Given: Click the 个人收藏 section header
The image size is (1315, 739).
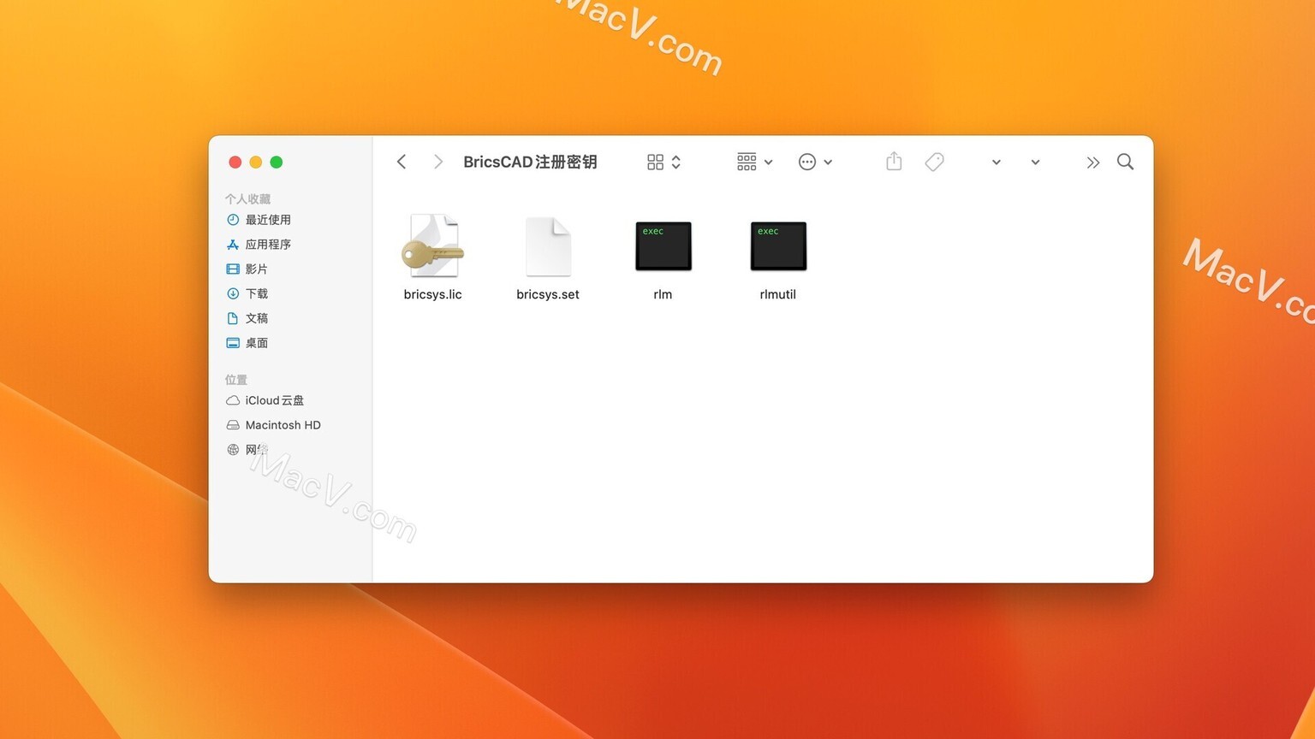Looking at the screenshot, I should 247,198.
